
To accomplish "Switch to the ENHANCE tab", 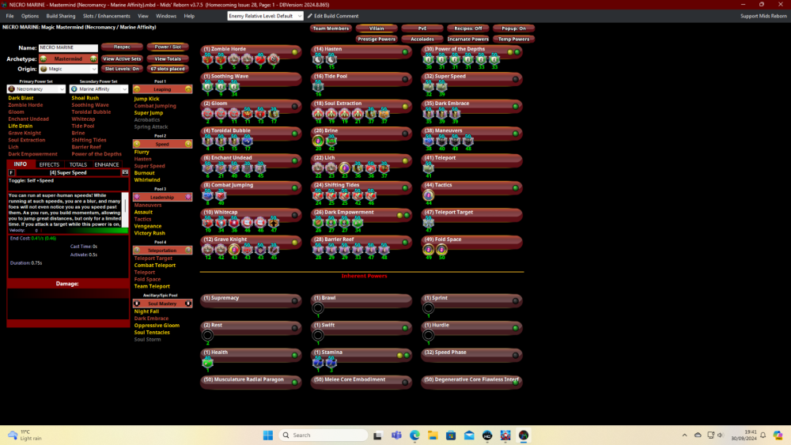I will point(107,164).
